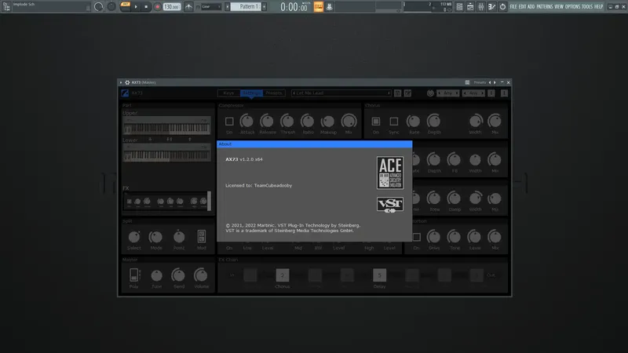
Task: Click the Compressor Ratio knob
Action: (308, 122)
